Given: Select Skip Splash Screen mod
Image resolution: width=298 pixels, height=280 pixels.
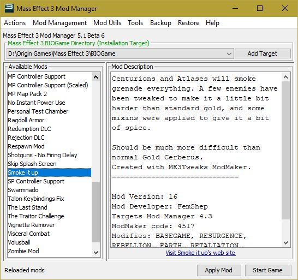Looking at the screenshot, I should coord(49,164).
